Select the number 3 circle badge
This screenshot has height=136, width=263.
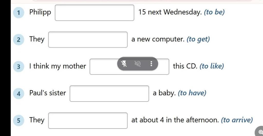click(18, 66)
